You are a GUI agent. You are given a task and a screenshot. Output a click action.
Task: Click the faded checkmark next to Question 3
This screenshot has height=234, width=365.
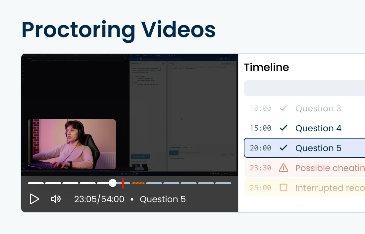284,108
